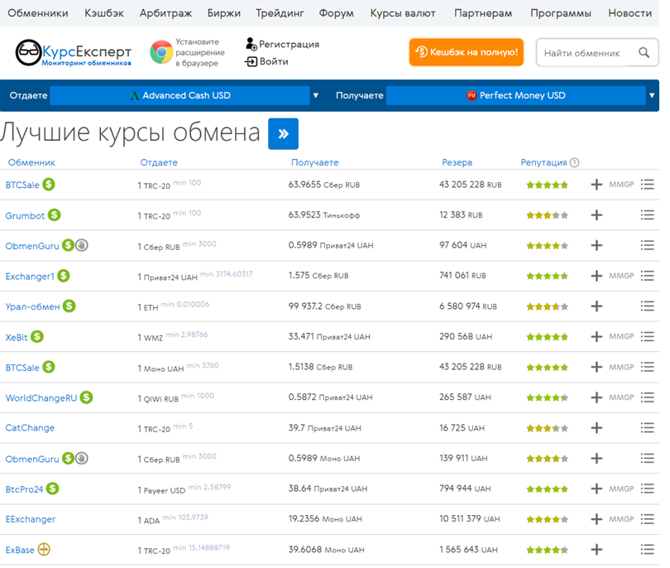Open Форум menu item

point(337,13)
